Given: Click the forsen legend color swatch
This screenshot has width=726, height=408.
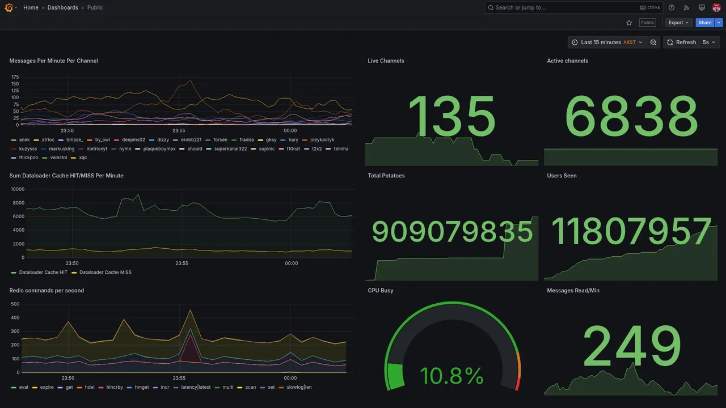Looking at the screenshot, I should point(208,140).
